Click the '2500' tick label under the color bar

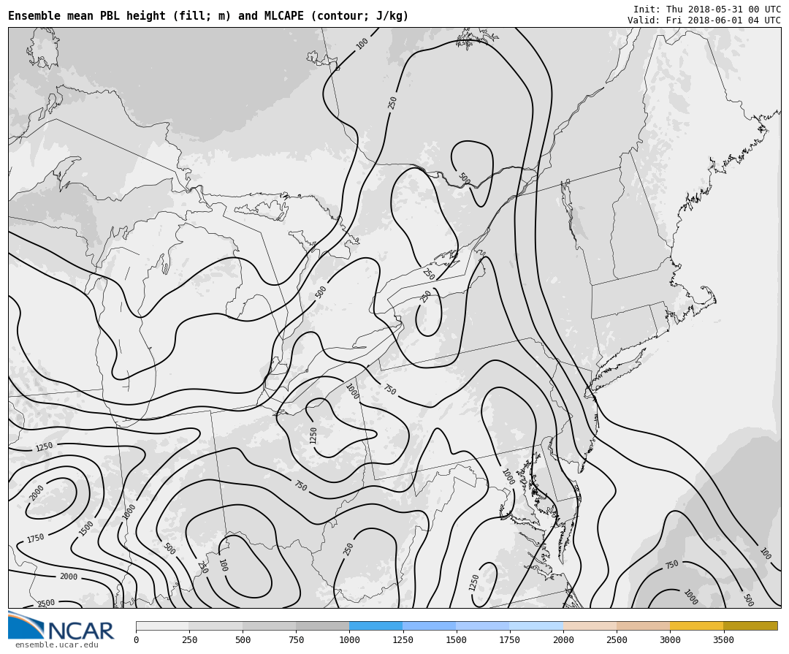(x=617, y=640)
